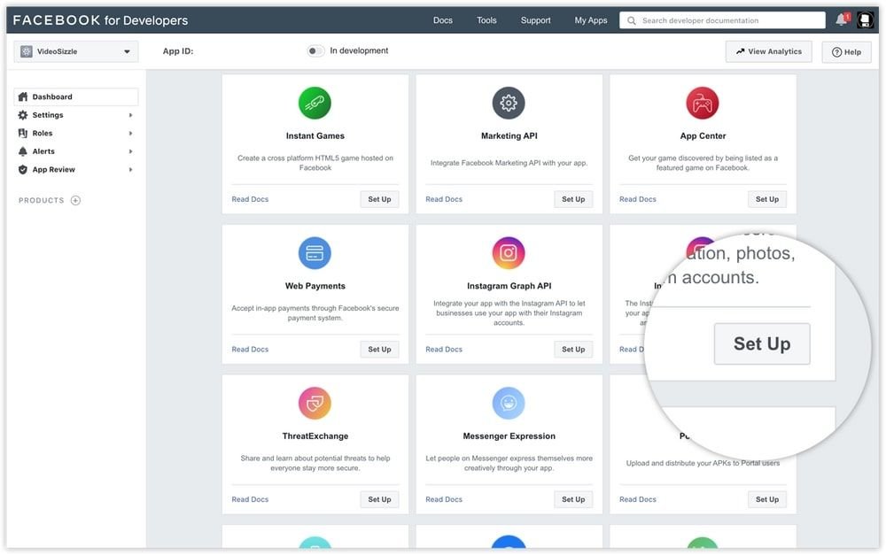Viewport: 886px width, 555px height.
Task: Read Docs for Marketing API
Action: (x=444, y=199)
